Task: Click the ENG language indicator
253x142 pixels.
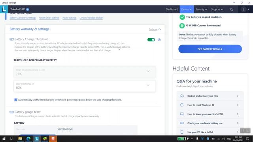Action: tap(229, 138)
